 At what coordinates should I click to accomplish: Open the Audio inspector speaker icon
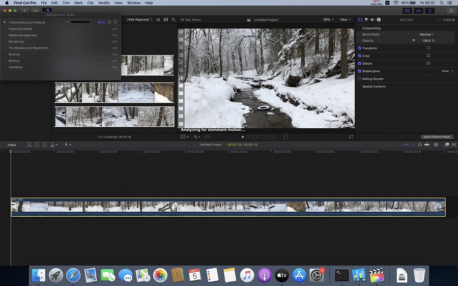pyautogui.click(x=373, y=20)
